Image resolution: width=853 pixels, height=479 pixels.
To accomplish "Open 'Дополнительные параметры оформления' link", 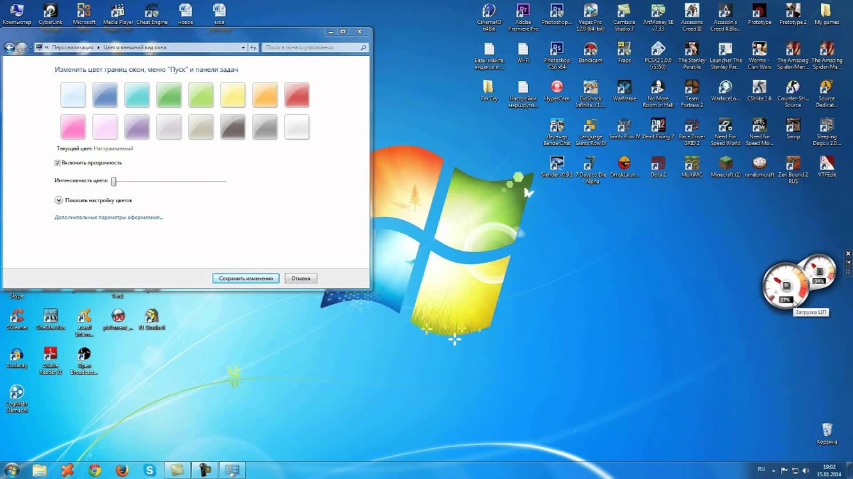I will (x=109, y=218).
